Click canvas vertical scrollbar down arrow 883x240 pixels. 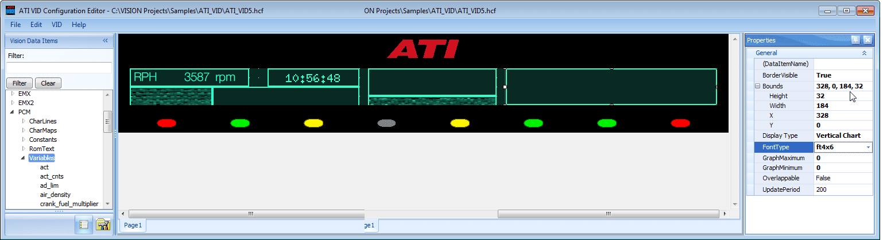pyautogui.click(x=734, y=204)
